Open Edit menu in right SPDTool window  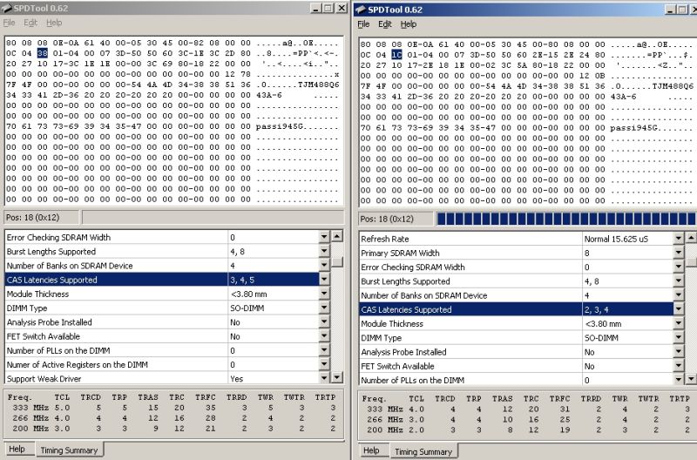click(x=385, y=24)
